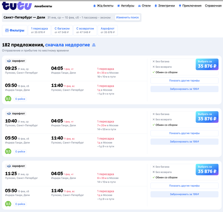Show other fares for the 10:40 flight
This screenshot has width=223, height=212.
tap(184, 133)
